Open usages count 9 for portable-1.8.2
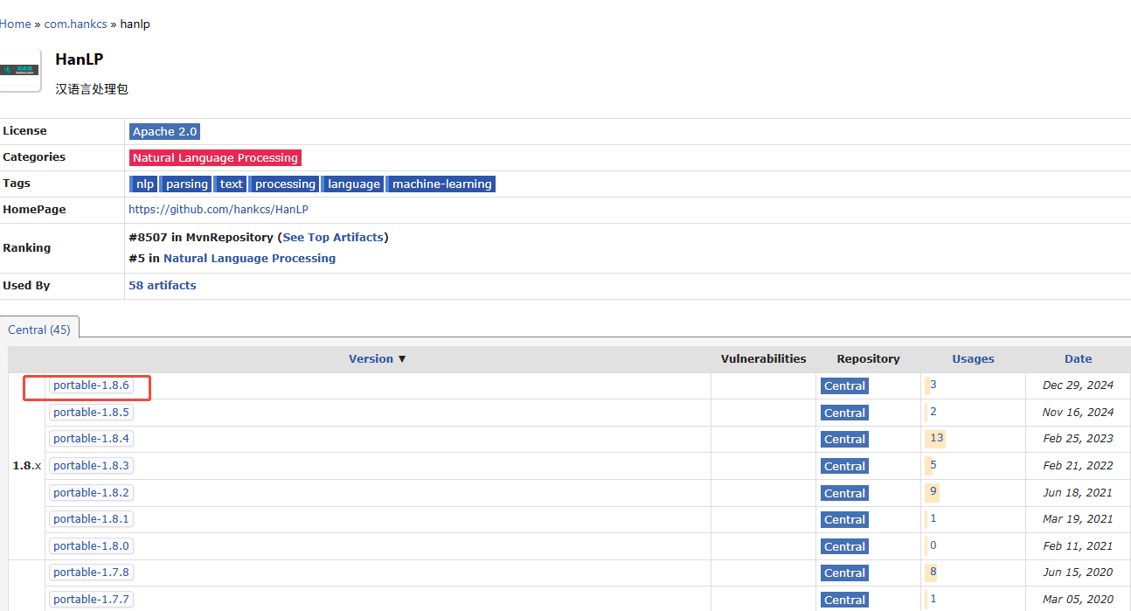This screenshot has height=611, width=1131. pyautogui.click(x=933, y=491)
